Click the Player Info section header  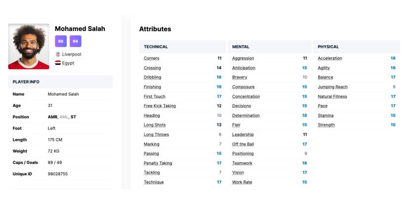click(x=26, y=82)
